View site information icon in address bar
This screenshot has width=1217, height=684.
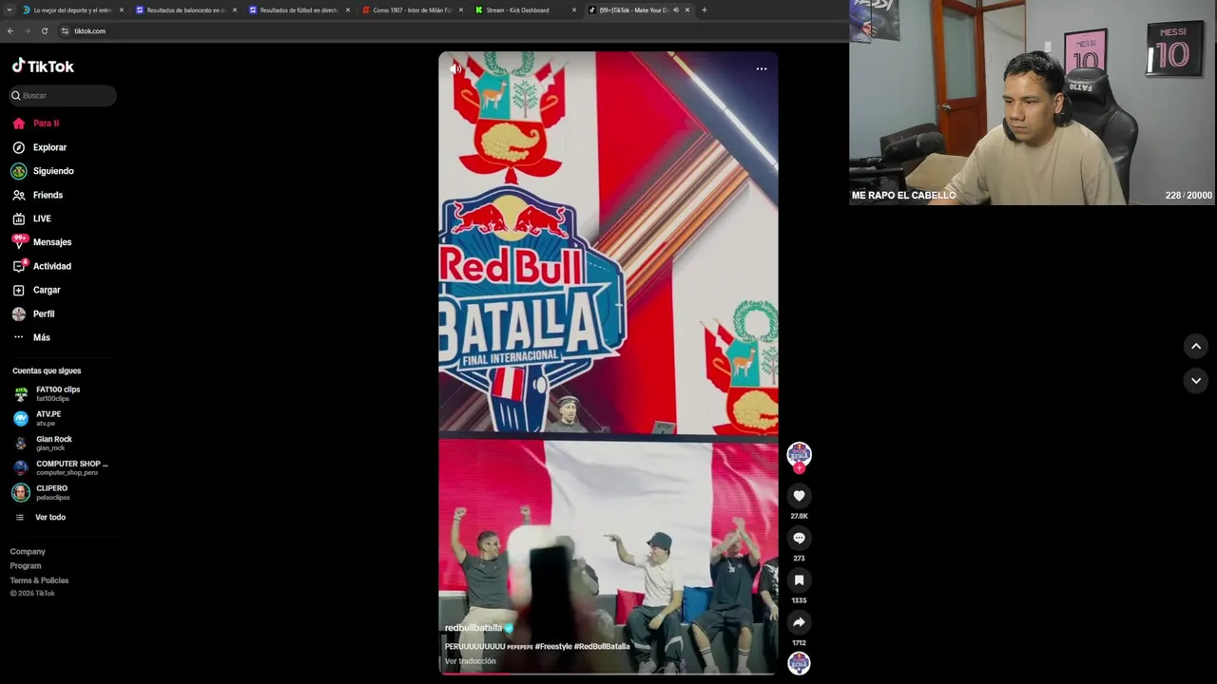65,31
